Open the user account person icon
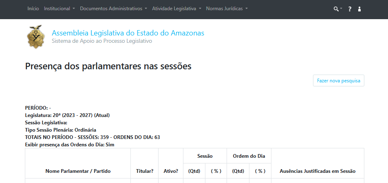388x183 pixels. pos(359,9)
